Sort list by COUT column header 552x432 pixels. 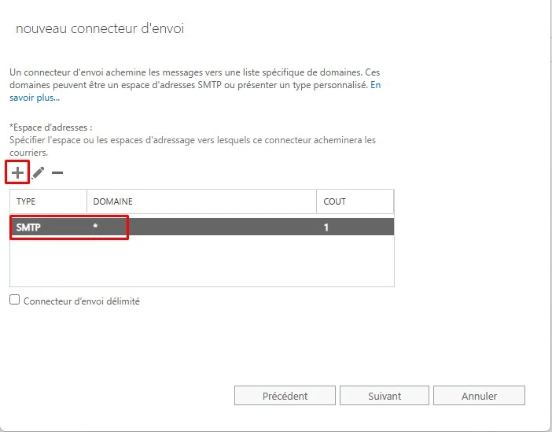click(355, 201)
